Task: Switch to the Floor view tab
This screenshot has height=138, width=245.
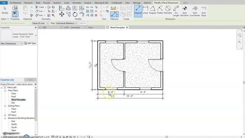Action: [x=91, y=27]
